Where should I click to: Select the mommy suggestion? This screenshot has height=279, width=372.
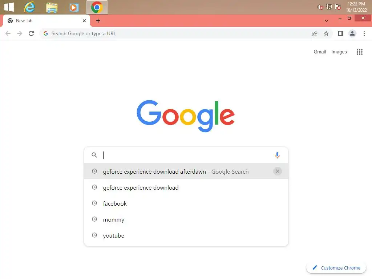tap(186, 219)
